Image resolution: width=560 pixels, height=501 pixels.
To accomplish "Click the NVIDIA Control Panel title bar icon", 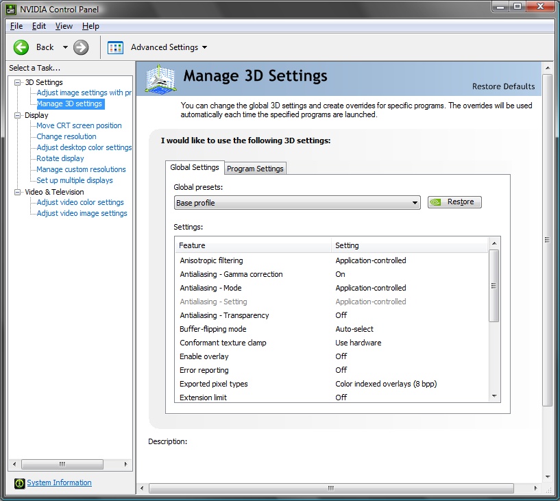I will click(x=11, y=10).
